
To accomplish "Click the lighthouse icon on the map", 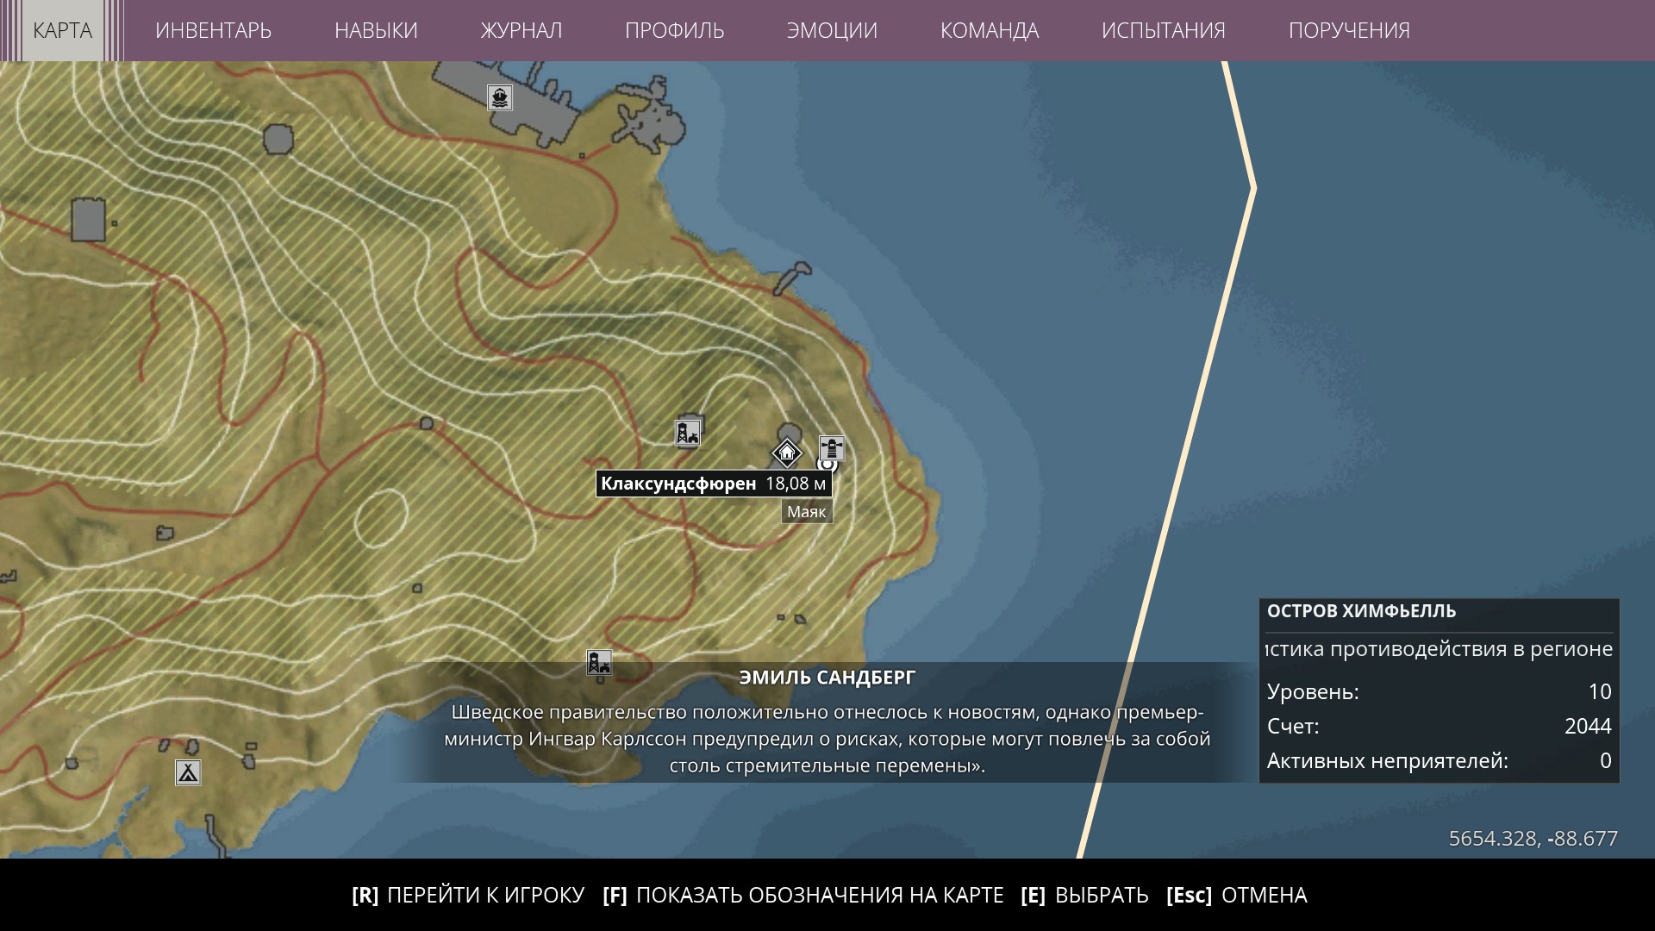I will coord(832,447).
